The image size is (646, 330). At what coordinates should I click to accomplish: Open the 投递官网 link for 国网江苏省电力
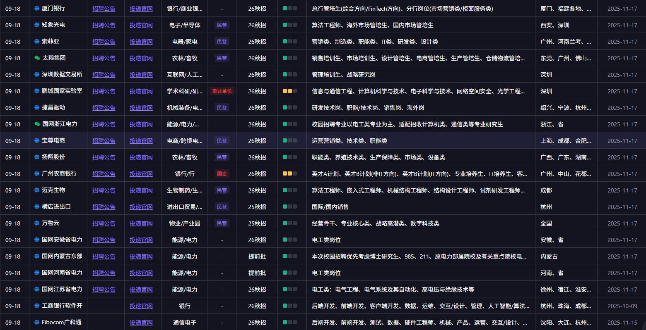coord(141,289)
